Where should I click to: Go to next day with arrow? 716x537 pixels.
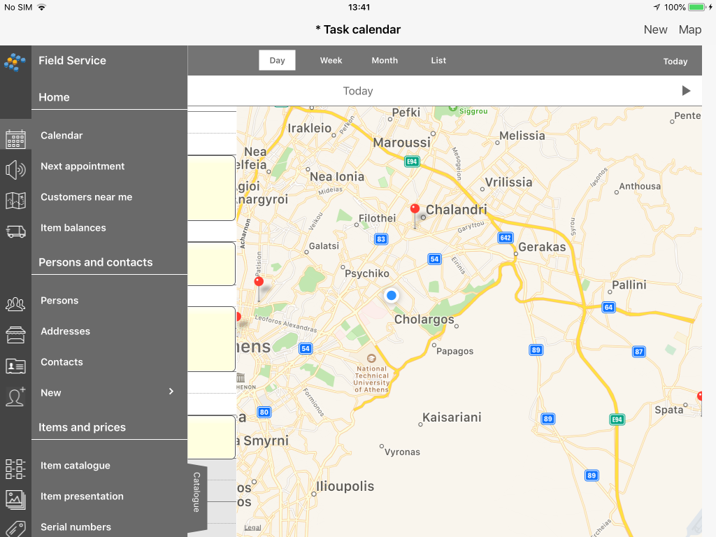[686, 90]
